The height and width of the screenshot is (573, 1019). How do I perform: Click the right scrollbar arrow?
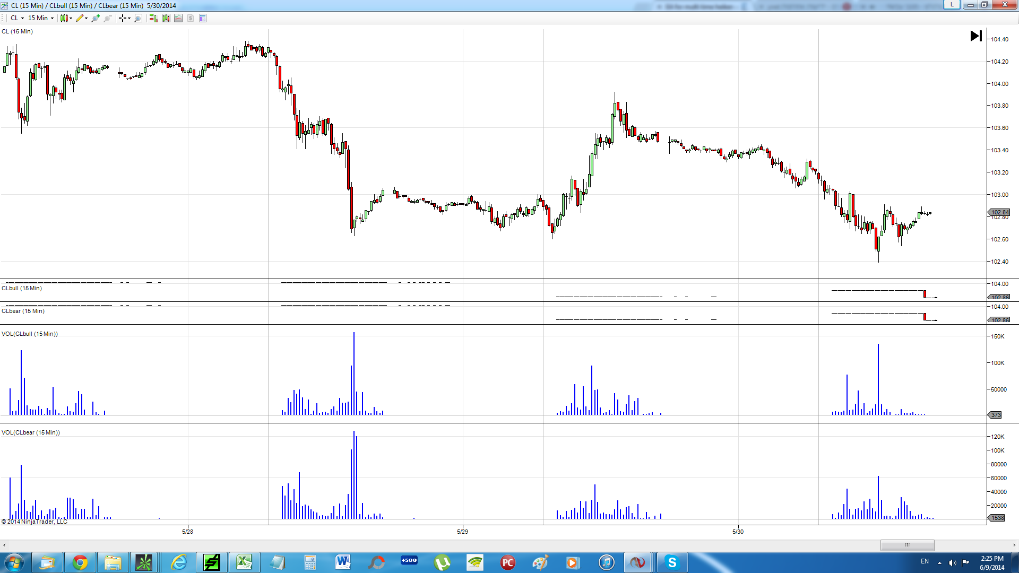1014,545
